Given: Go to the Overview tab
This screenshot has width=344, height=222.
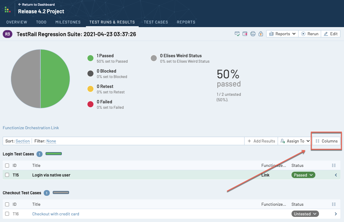Looking at the screenshot, I should coord(17,22).
